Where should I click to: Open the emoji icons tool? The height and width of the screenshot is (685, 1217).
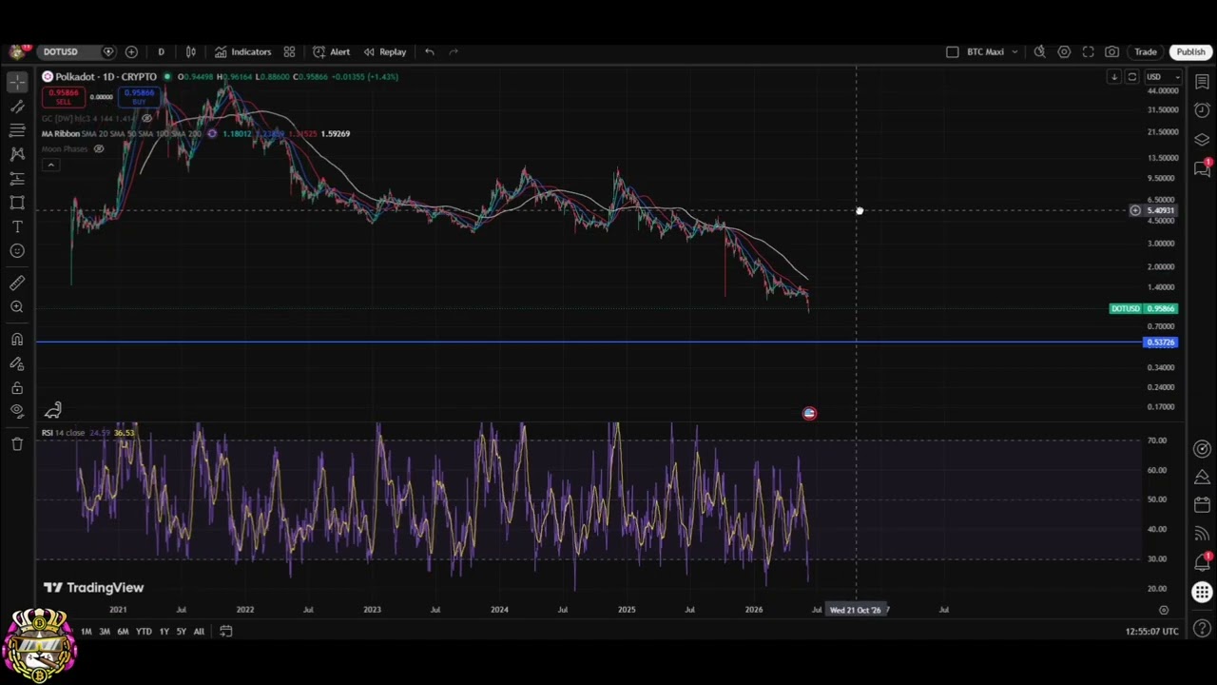pyautogui.click(x=17, y=251)
